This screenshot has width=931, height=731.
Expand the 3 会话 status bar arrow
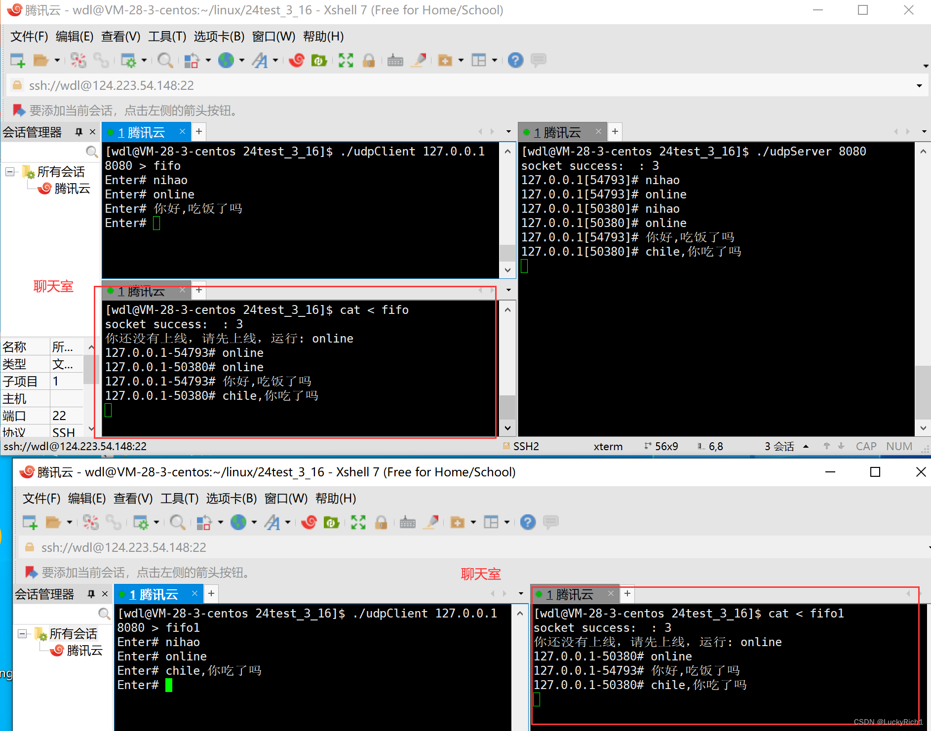806,446
